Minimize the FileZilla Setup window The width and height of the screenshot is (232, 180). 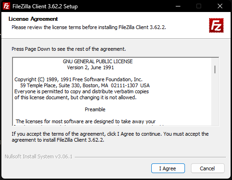(x=178, y=6)
